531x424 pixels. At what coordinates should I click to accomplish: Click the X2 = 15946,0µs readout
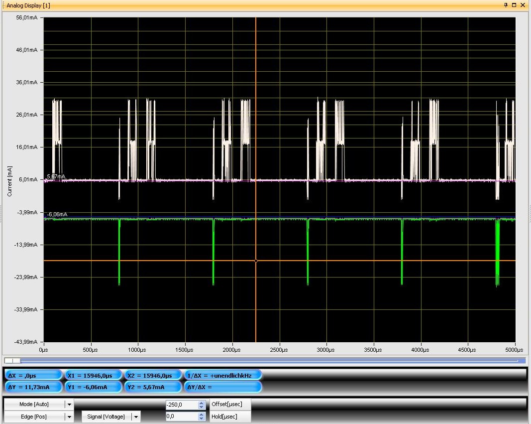click(x=153, y=376)
